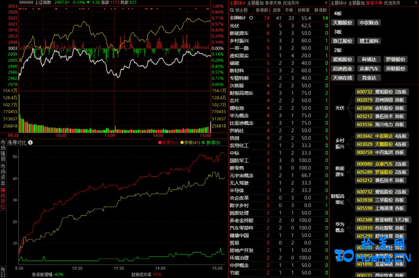This screenshot has width=419, height=278.
Task: Click the 竞业达 tag under 2板
Action: point(369,78)
